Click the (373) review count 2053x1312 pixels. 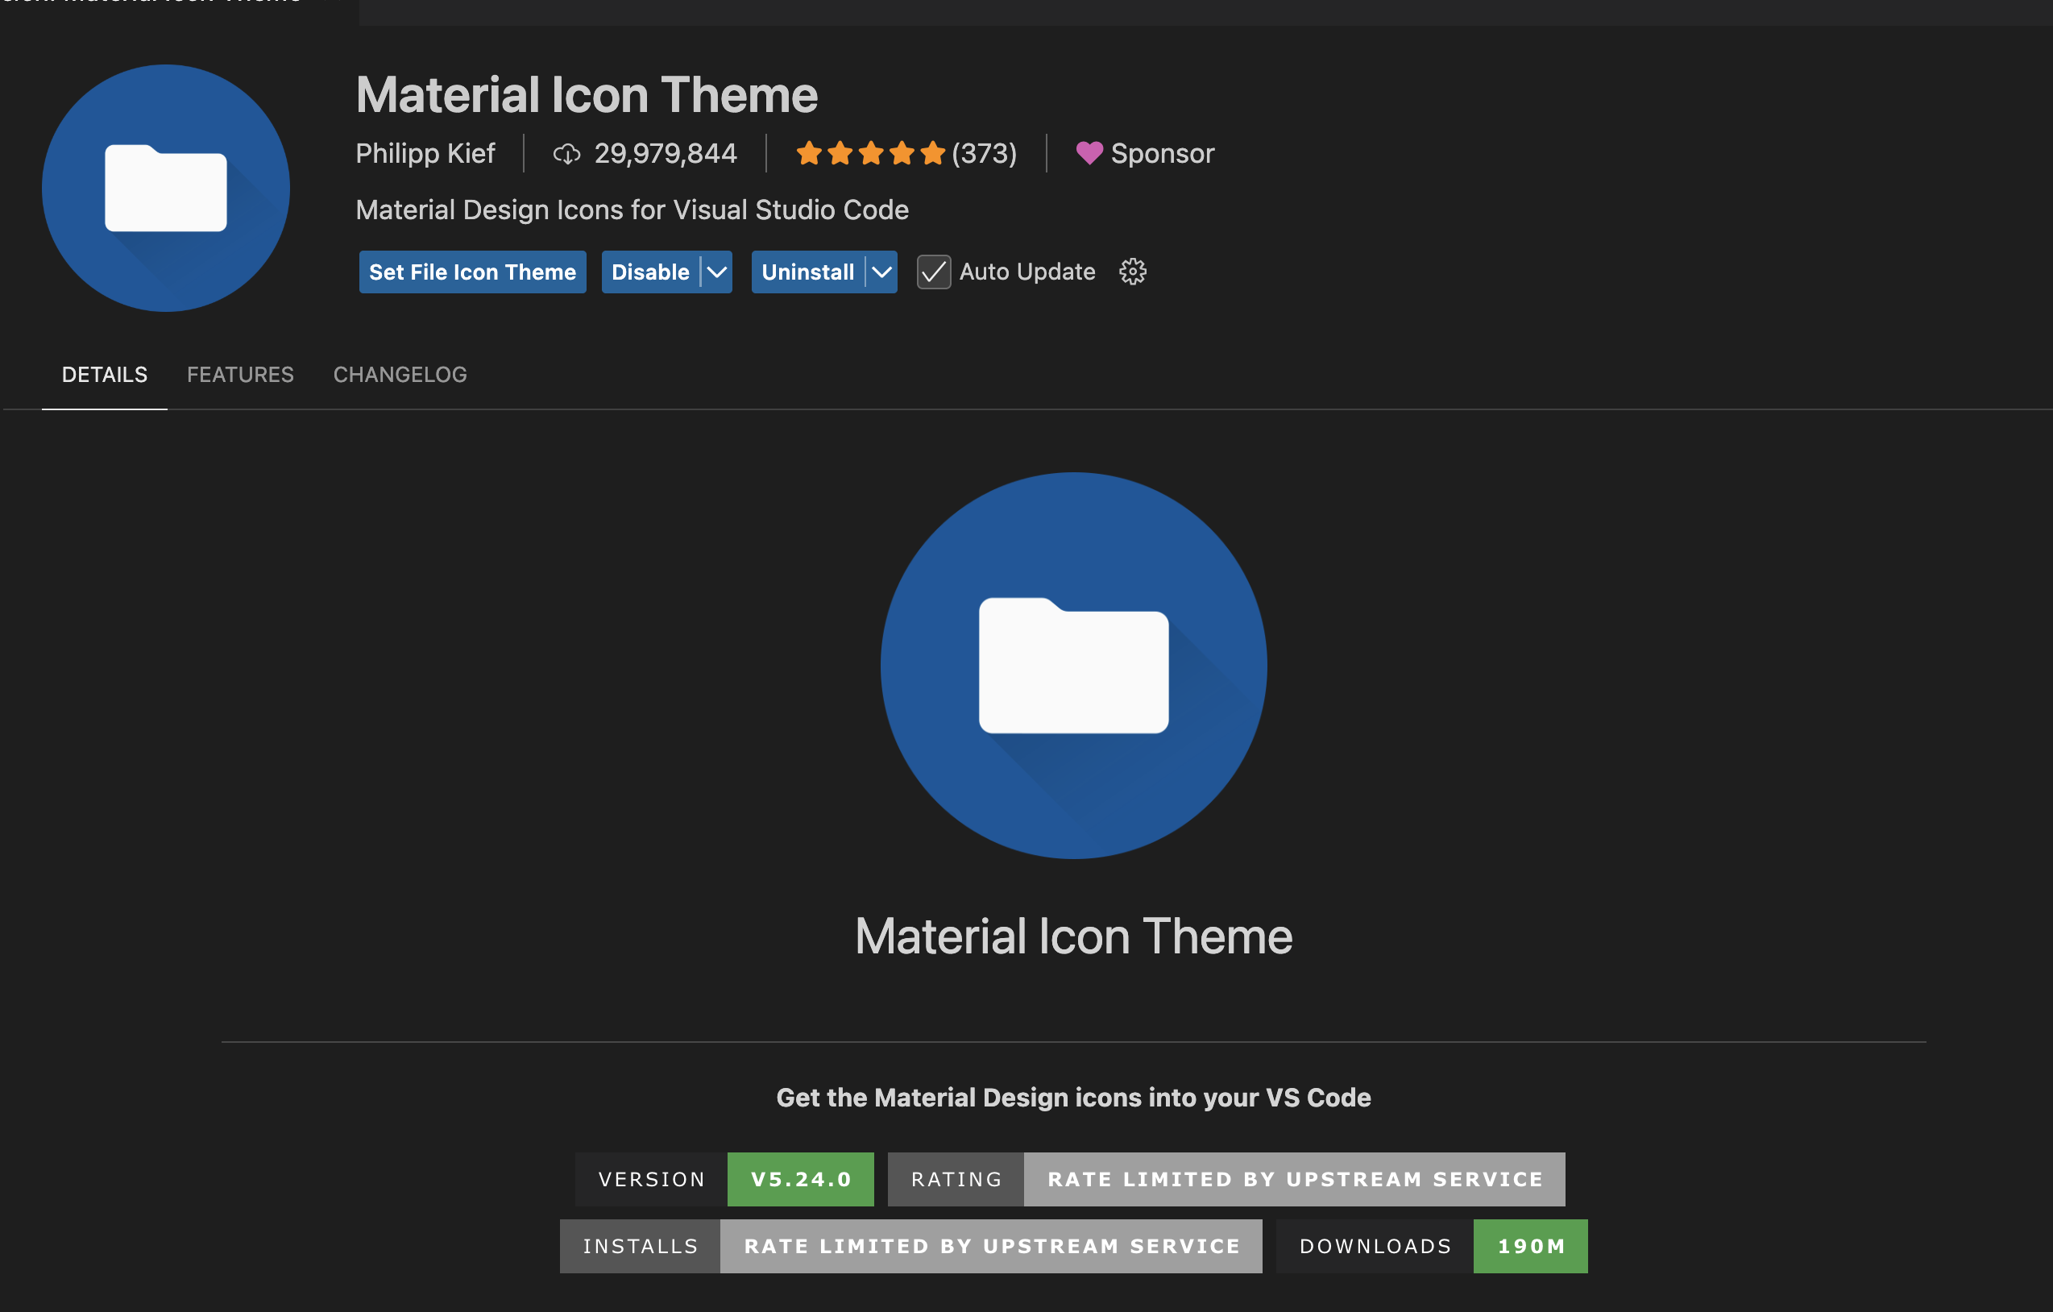coord(984,153)
